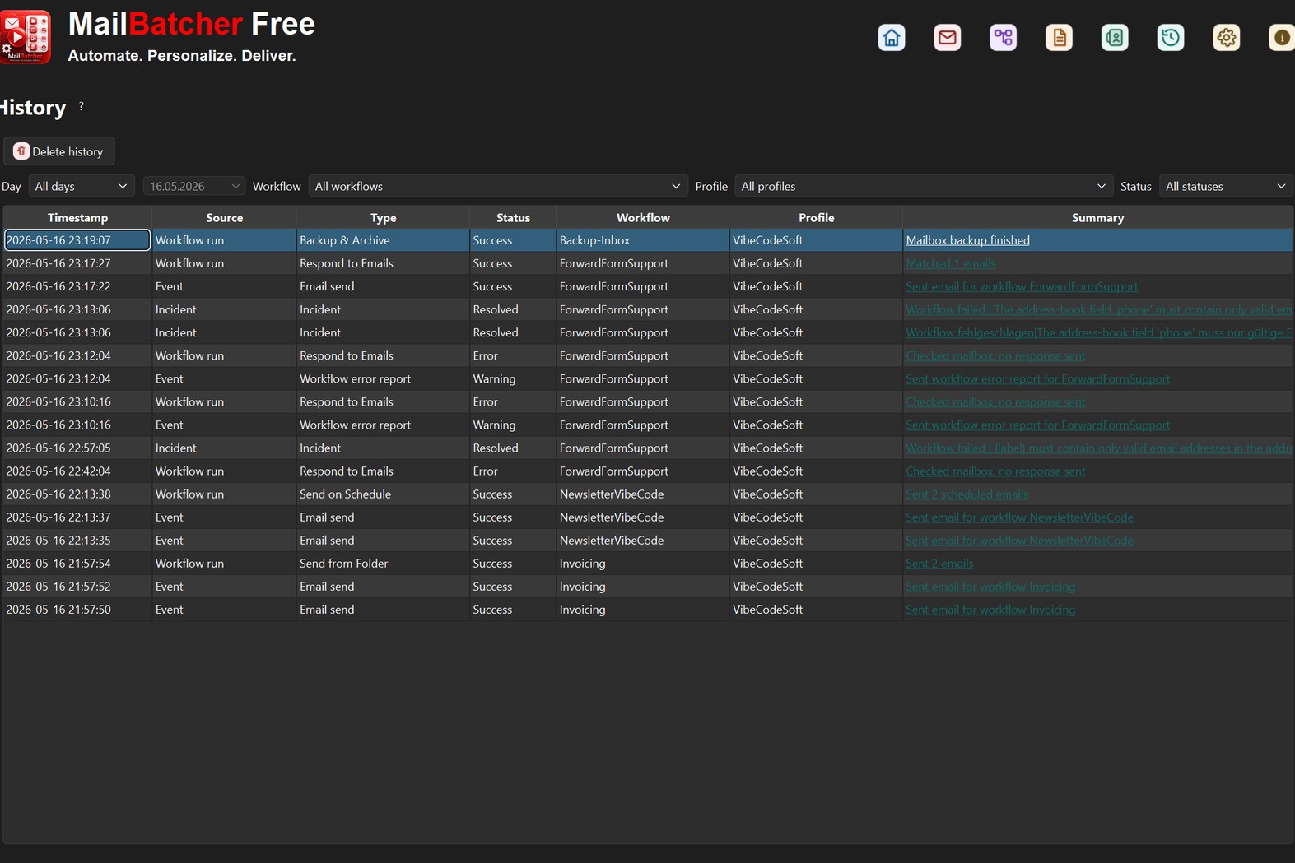This screenshot has height=863, width=1295.
Task: Click the Backup-Inbox workflow cell
Action: pyautogui.click(x=643, y=240)
